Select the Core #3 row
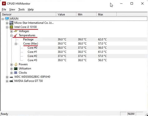Screen dimensions: 148x116 point(87,60)
